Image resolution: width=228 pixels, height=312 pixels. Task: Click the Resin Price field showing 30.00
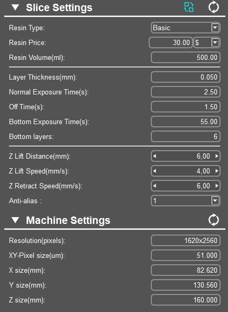pos(171,42)
